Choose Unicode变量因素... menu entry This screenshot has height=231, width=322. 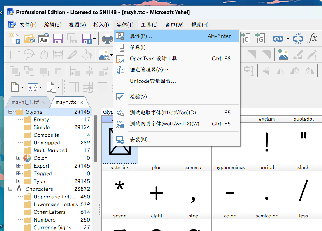[x=177, y=81]
